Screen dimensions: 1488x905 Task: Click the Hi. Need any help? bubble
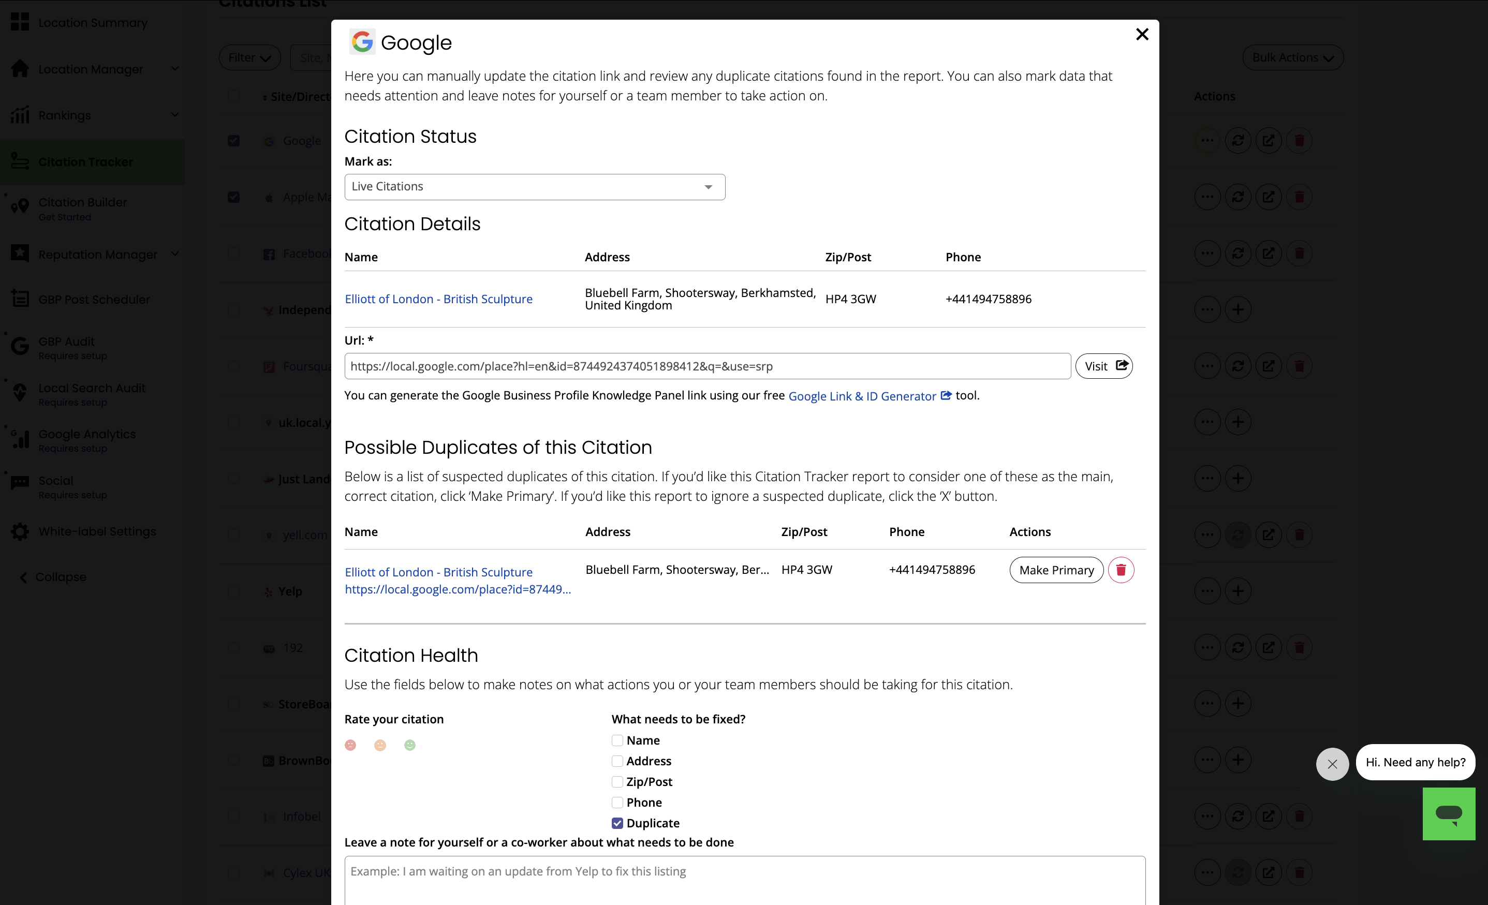[x=1415, y=763]
